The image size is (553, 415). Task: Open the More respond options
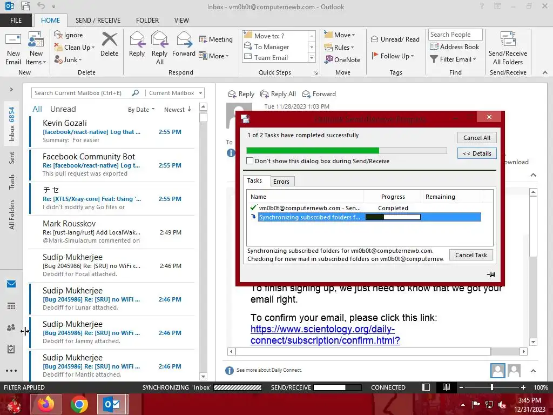pyautogui.click(x=214, y=56)
